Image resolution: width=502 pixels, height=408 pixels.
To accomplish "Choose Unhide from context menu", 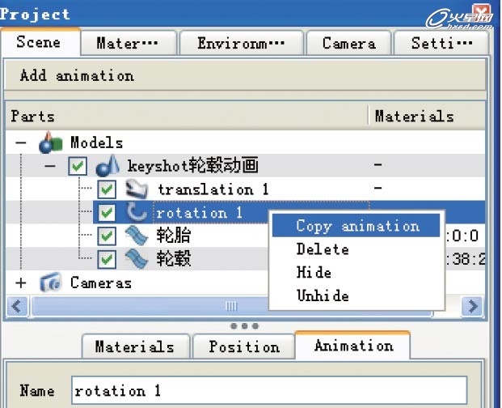I will tap(356, 295).
